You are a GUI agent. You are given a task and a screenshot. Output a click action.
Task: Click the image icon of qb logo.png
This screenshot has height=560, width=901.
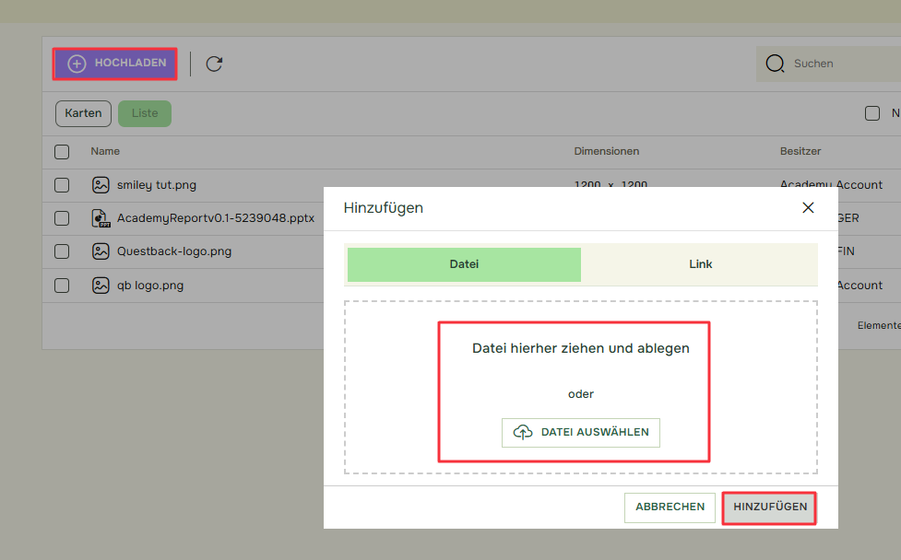click(x=101, y=286)
